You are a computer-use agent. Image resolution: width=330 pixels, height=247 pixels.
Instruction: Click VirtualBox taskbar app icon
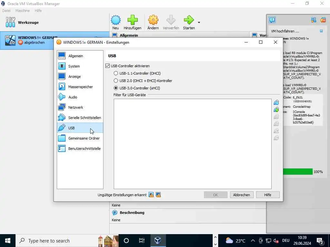158,241
